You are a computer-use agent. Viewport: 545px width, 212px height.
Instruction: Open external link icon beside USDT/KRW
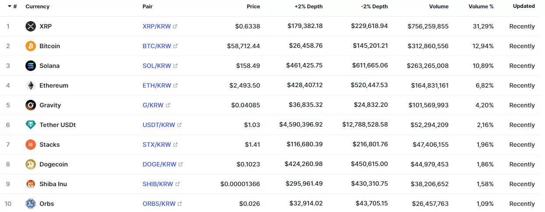tap(179, 125)
